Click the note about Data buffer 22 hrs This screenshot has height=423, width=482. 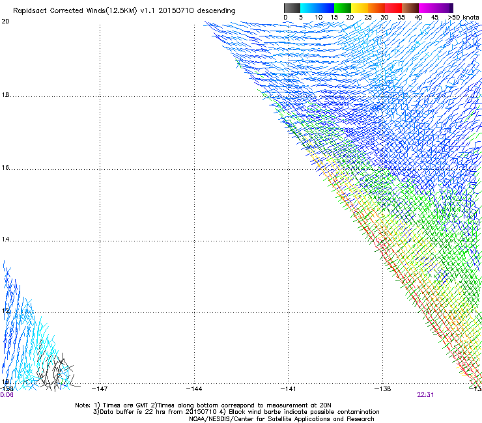click(x=236, y=412)
